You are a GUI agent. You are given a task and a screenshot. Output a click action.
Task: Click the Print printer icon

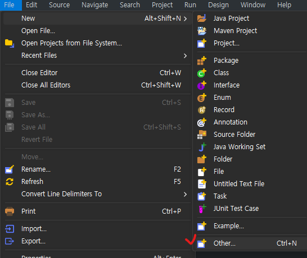(x=10, y=211)
